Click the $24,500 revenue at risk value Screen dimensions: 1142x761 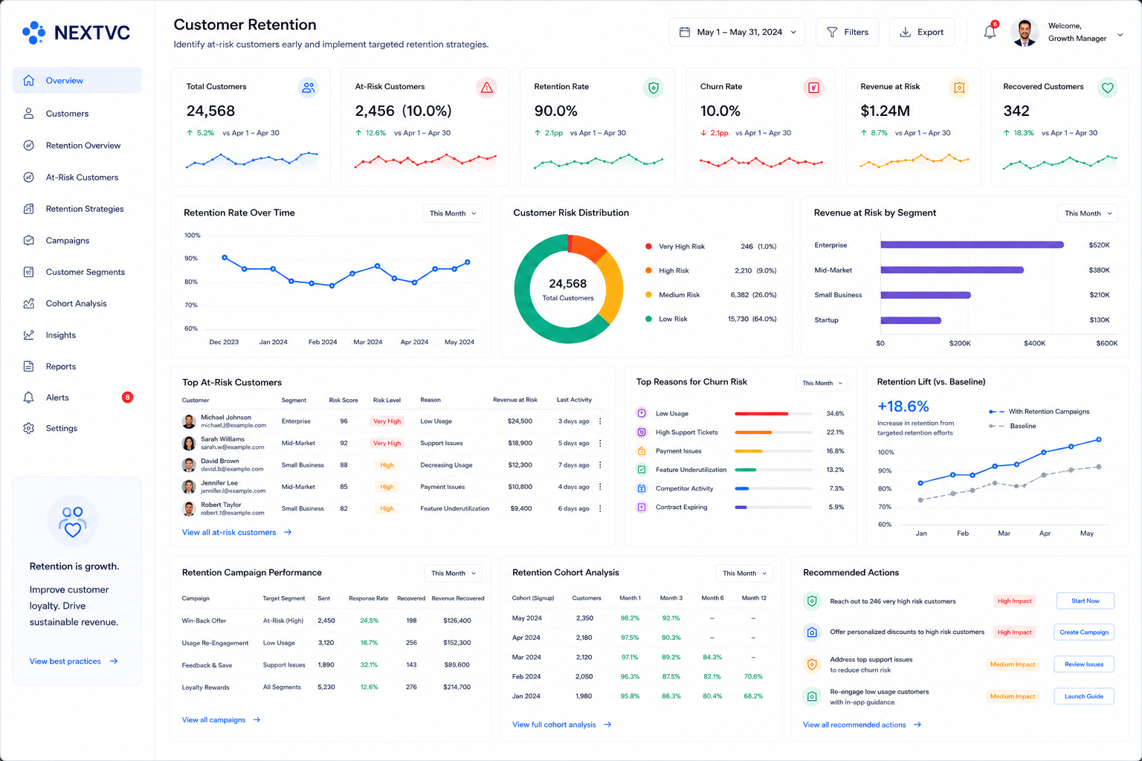(520, 421)
